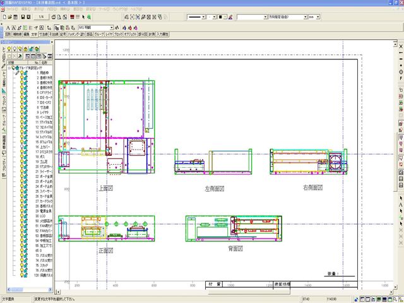Viewport: 404px width, 303px height.
Task: Open a file using the folder icon
Action: coord(10,17)
